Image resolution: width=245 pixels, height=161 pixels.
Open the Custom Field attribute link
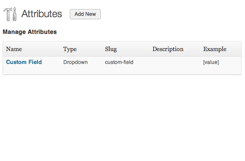click(x=24, y=62)
